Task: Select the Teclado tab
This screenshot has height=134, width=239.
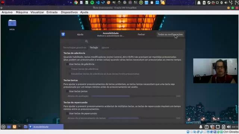Action: pyautogui.click(x=94, y=48)
